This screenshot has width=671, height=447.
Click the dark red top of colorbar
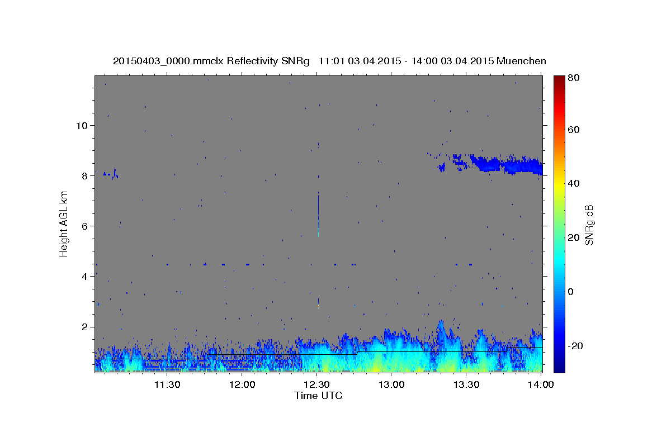[x=559, y=80]
